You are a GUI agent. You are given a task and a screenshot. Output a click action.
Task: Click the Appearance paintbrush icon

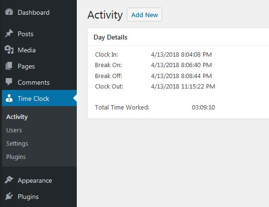coord(9,180)
